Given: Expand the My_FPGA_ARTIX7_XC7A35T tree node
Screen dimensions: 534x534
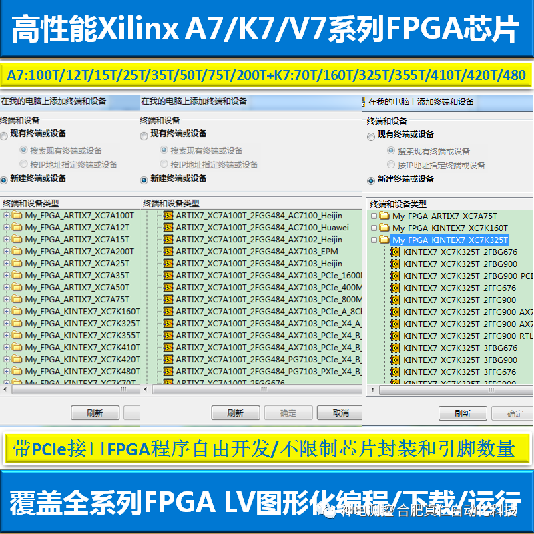Looking at the screenshot, I should (7, 275).
